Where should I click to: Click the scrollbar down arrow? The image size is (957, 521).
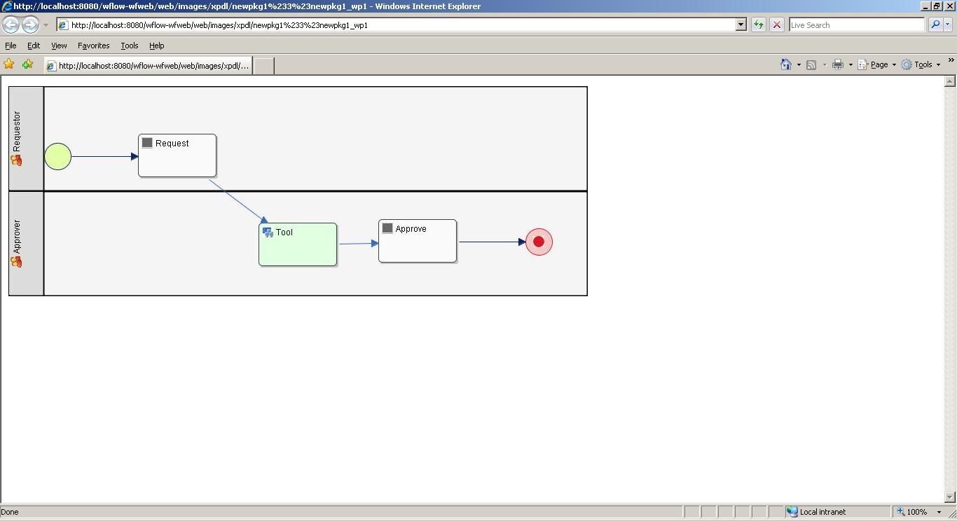(951, 497)
